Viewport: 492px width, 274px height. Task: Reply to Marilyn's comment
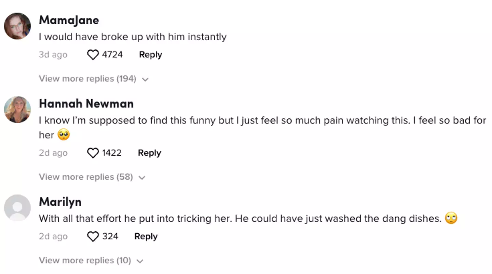pyautogui.click(x=146, y=237)
